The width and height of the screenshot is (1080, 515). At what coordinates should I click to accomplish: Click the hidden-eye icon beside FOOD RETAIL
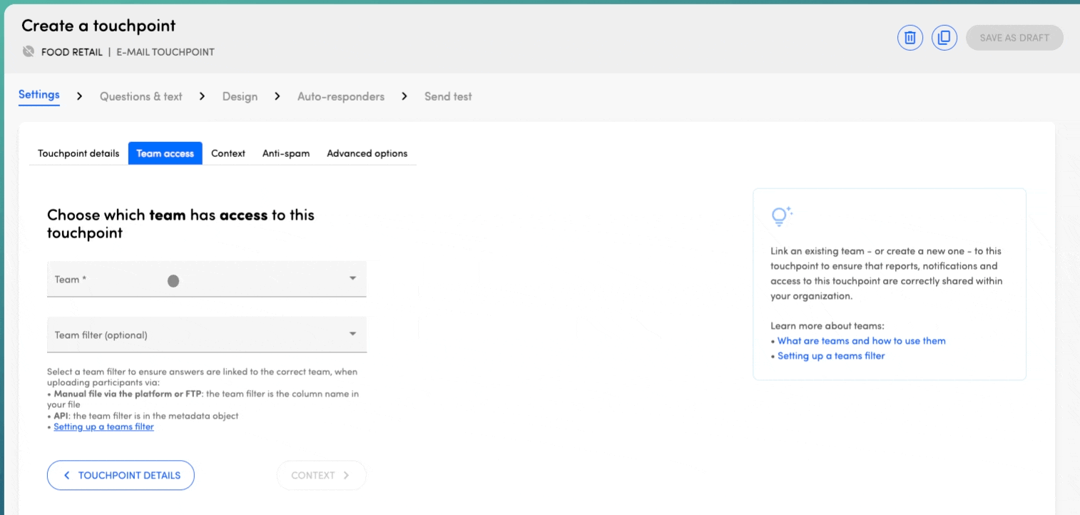click(29, 51)
